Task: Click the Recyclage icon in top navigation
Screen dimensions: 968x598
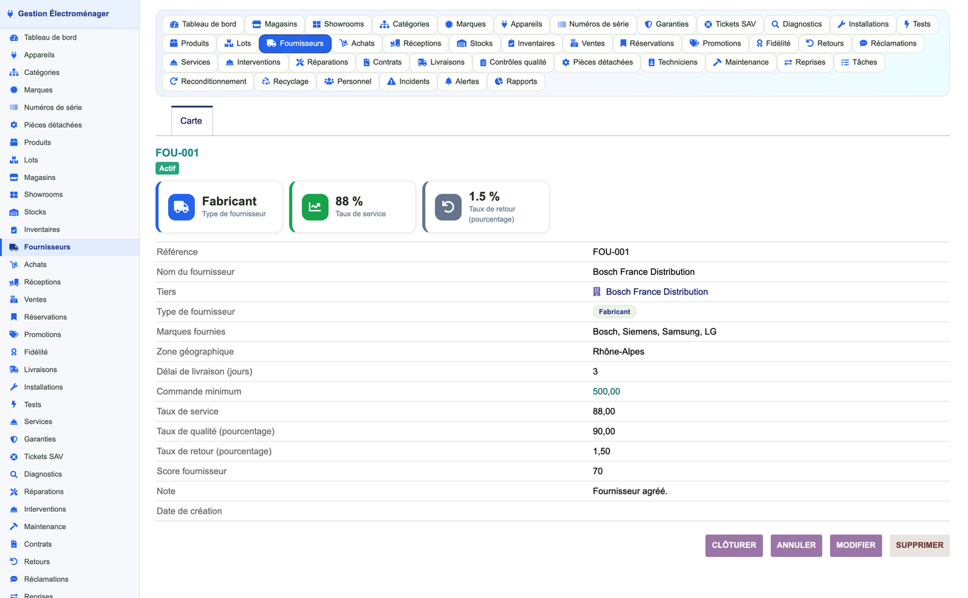Action: (266, 82)
